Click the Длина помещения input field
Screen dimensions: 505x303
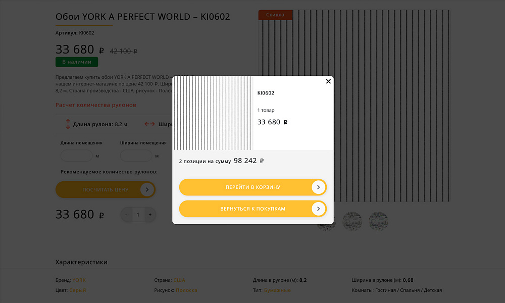[76, 156]
